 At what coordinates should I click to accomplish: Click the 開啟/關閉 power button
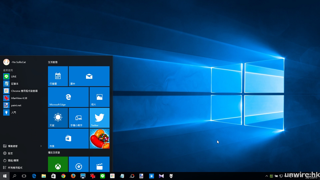[x=13, y=160]
